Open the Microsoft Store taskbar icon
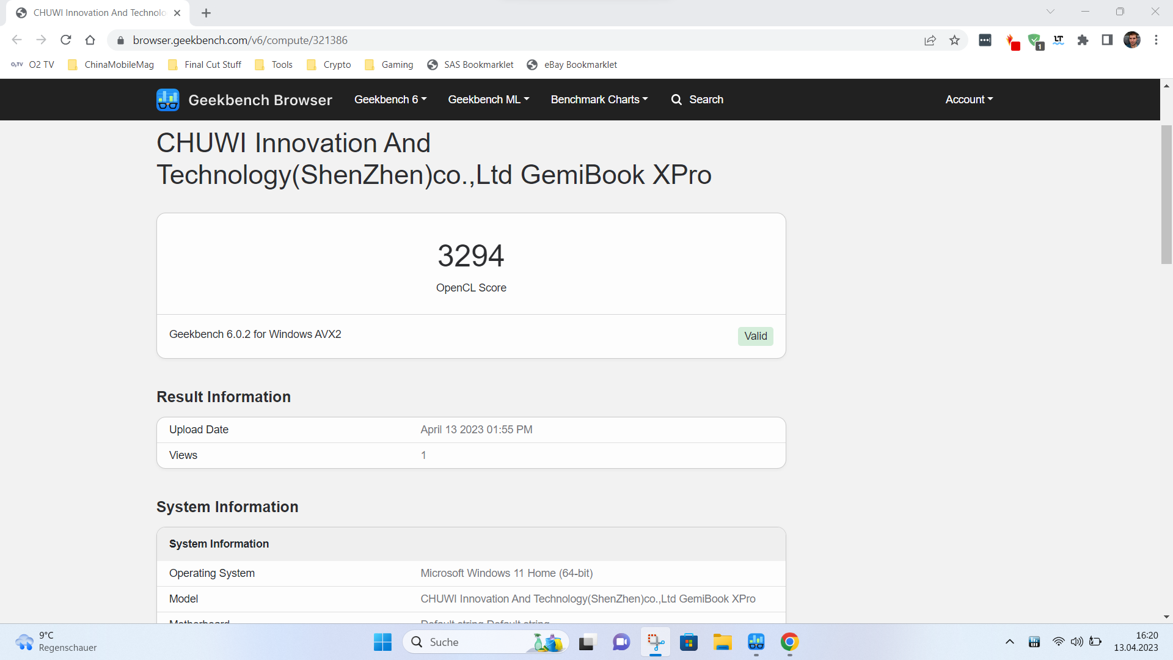Screen dimensions: 1173x660 pos(689,642)
